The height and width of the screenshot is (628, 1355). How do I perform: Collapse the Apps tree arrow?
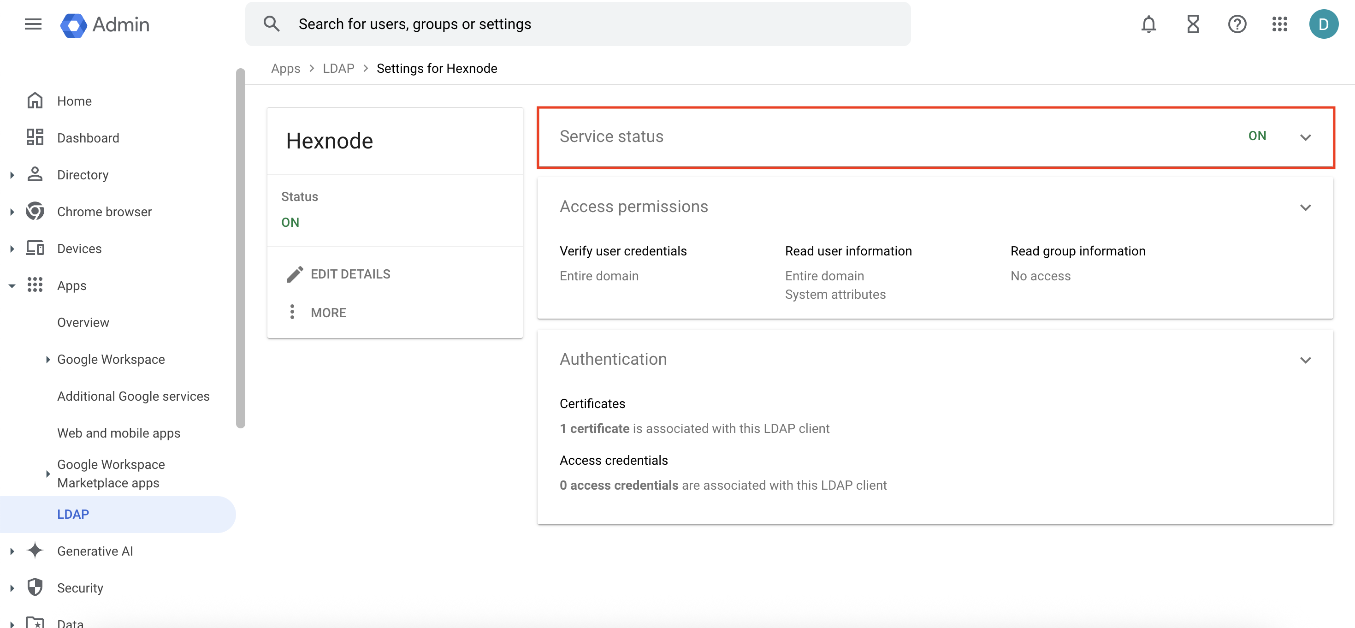pos(12,285)
